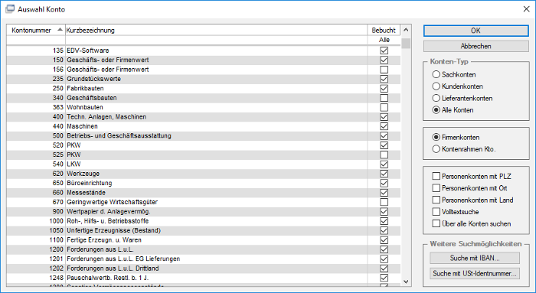536x293 pixels.
Task: Select row 400 Techn. Anlagen, Maschinen
Action: click(x=204, y=117)
